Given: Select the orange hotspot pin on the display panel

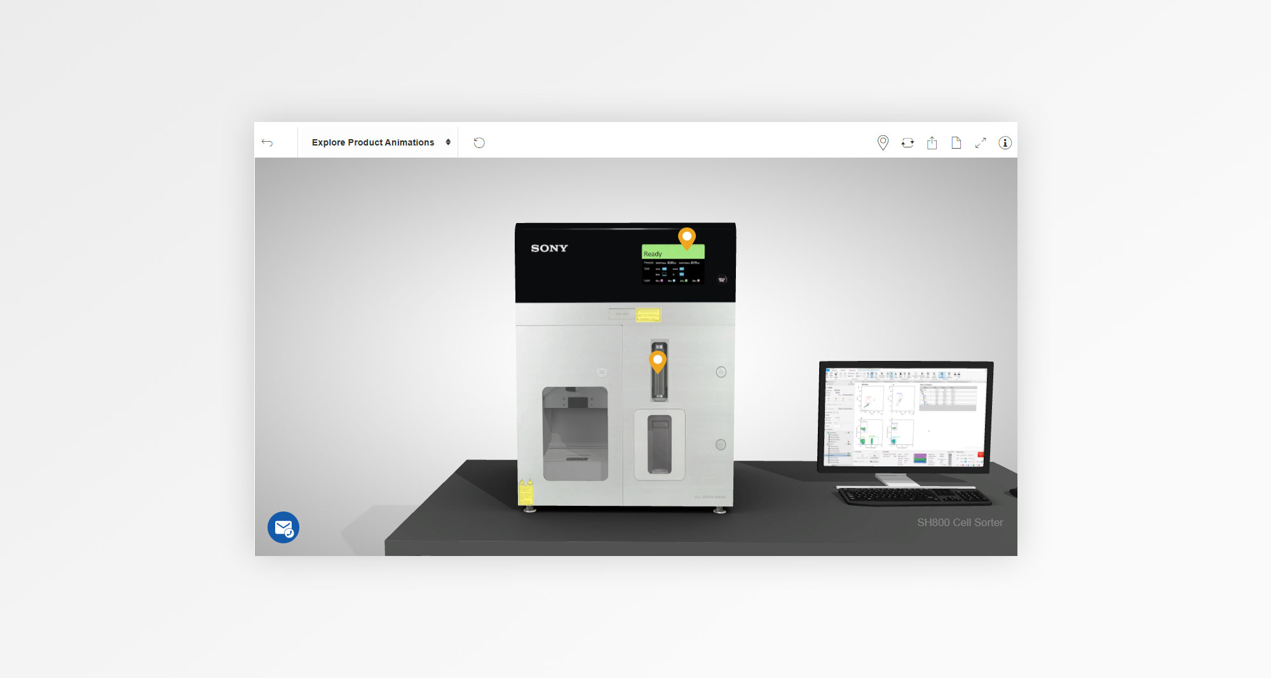Looking at the screenshot, I should (x=687, y=238).
